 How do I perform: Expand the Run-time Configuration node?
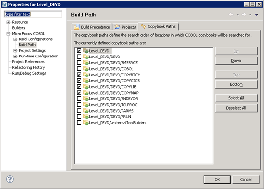coord(15,56)
